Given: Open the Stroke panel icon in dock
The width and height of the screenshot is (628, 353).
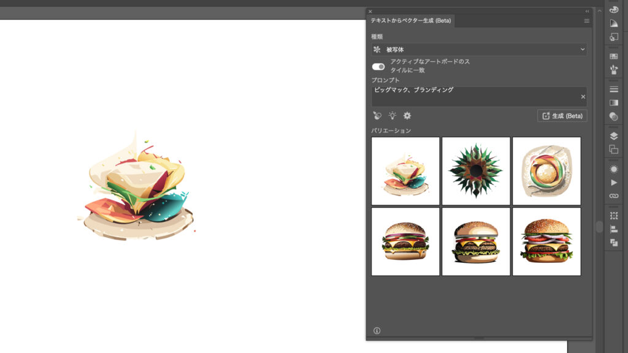Looking at the screenshot, I should 613,89.
